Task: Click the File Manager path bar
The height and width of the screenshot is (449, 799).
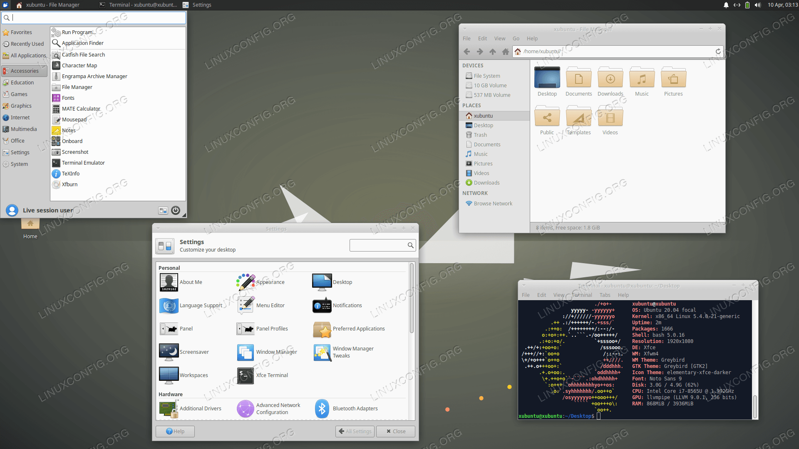Action: (x=618, y=52)
